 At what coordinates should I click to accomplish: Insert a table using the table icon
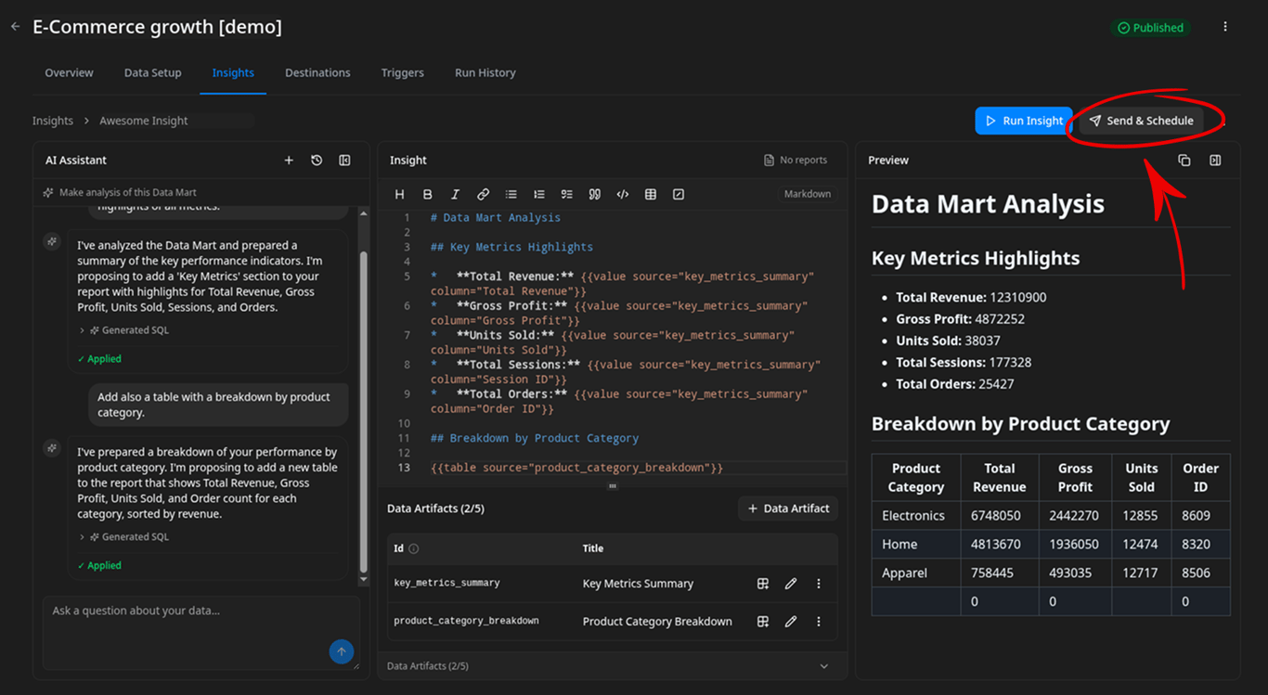(x=650, y=194)
